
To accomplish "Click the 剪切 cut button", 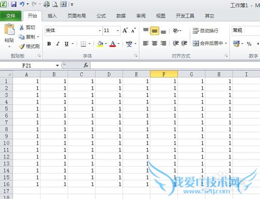I will (27, 28).
